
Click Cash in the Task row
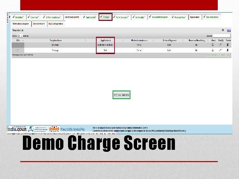tap(169, 50)
